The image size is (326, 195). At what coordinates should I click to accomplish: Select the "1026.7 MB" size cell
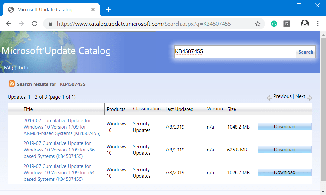(x=238, y=172)
